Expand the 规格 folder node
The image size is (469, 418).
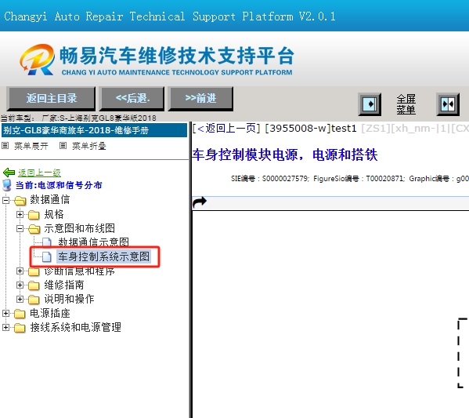pyautogui.click(x=20, y=215)
